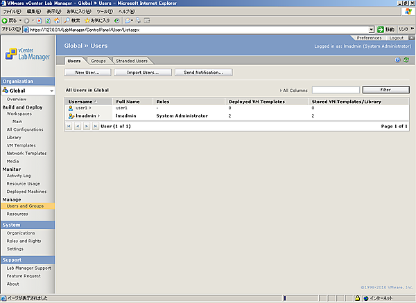The image size is (416, 303).
Task: Go to last page of user list
Action: pos(95,127)
